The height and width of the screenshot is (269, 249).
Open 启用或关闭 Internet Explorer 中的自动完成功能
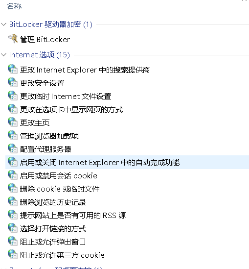100,163
